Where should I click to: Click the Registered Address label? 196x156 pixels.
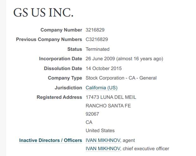pos(59,97)
